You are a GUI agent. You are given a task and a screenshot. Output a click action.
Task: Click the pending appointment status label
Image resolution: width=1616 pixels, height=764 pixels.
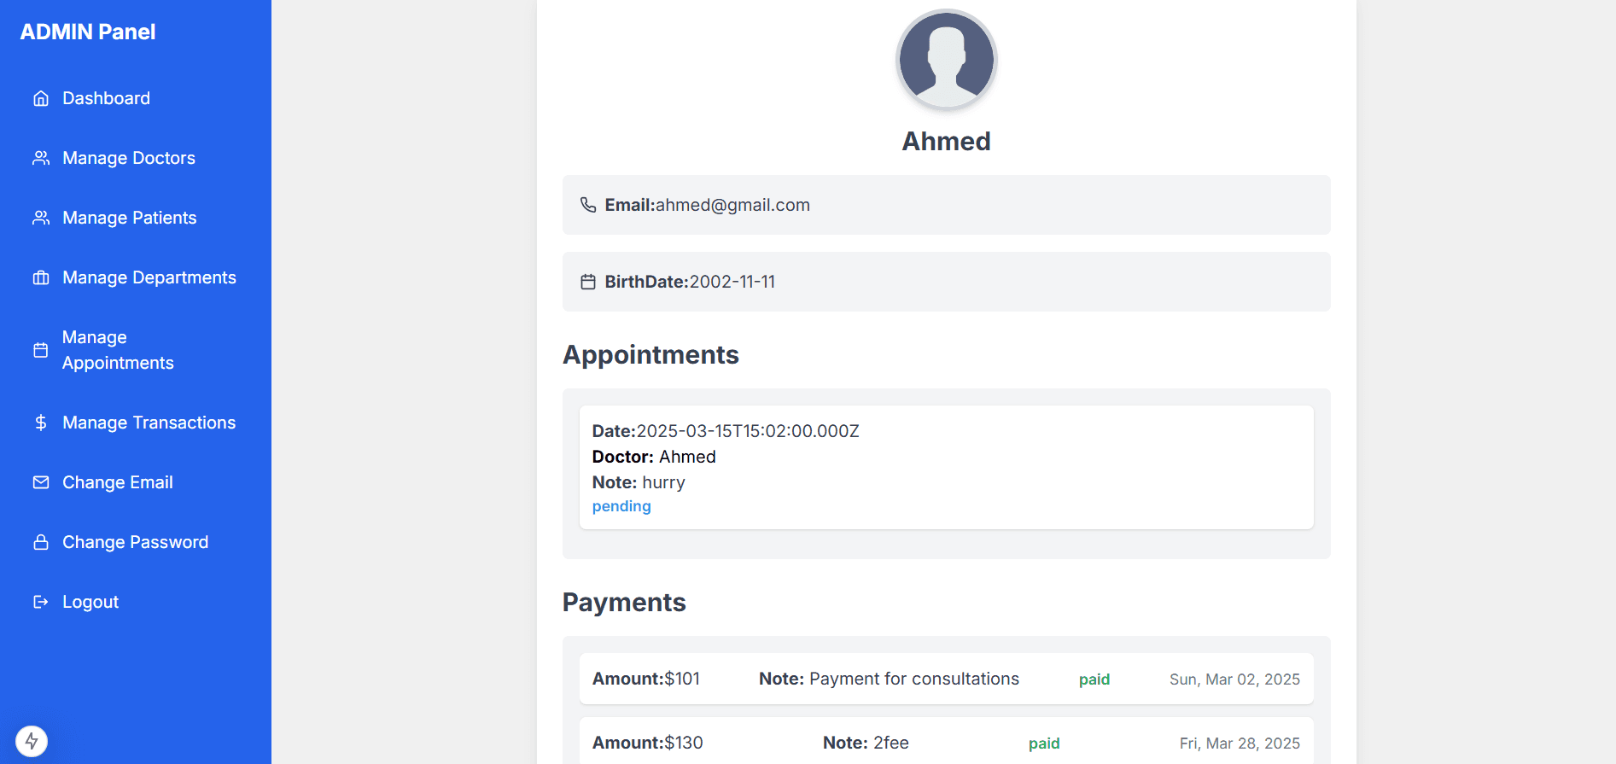point(621,506)
